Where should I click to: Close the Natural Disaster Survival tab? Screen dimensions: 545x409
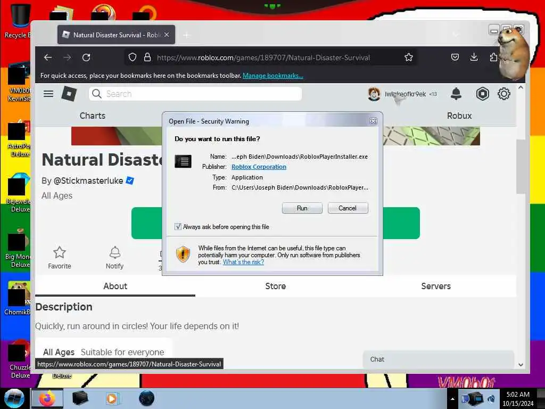click(167, 35)
